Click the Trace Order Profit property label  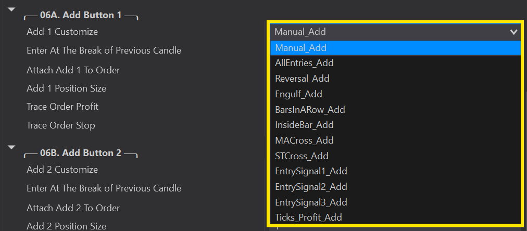[62, 107]
